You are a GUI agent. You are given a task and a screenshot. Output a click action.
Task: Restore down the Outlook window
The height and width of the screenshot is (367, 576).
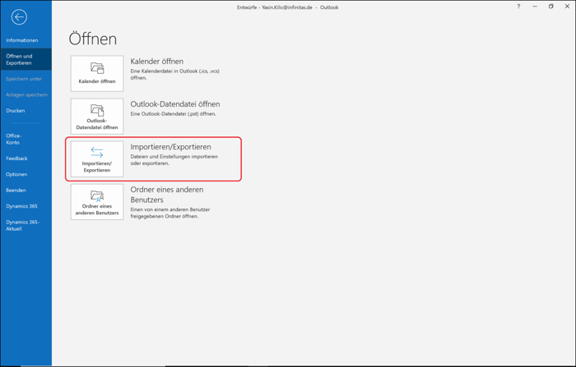550,7
